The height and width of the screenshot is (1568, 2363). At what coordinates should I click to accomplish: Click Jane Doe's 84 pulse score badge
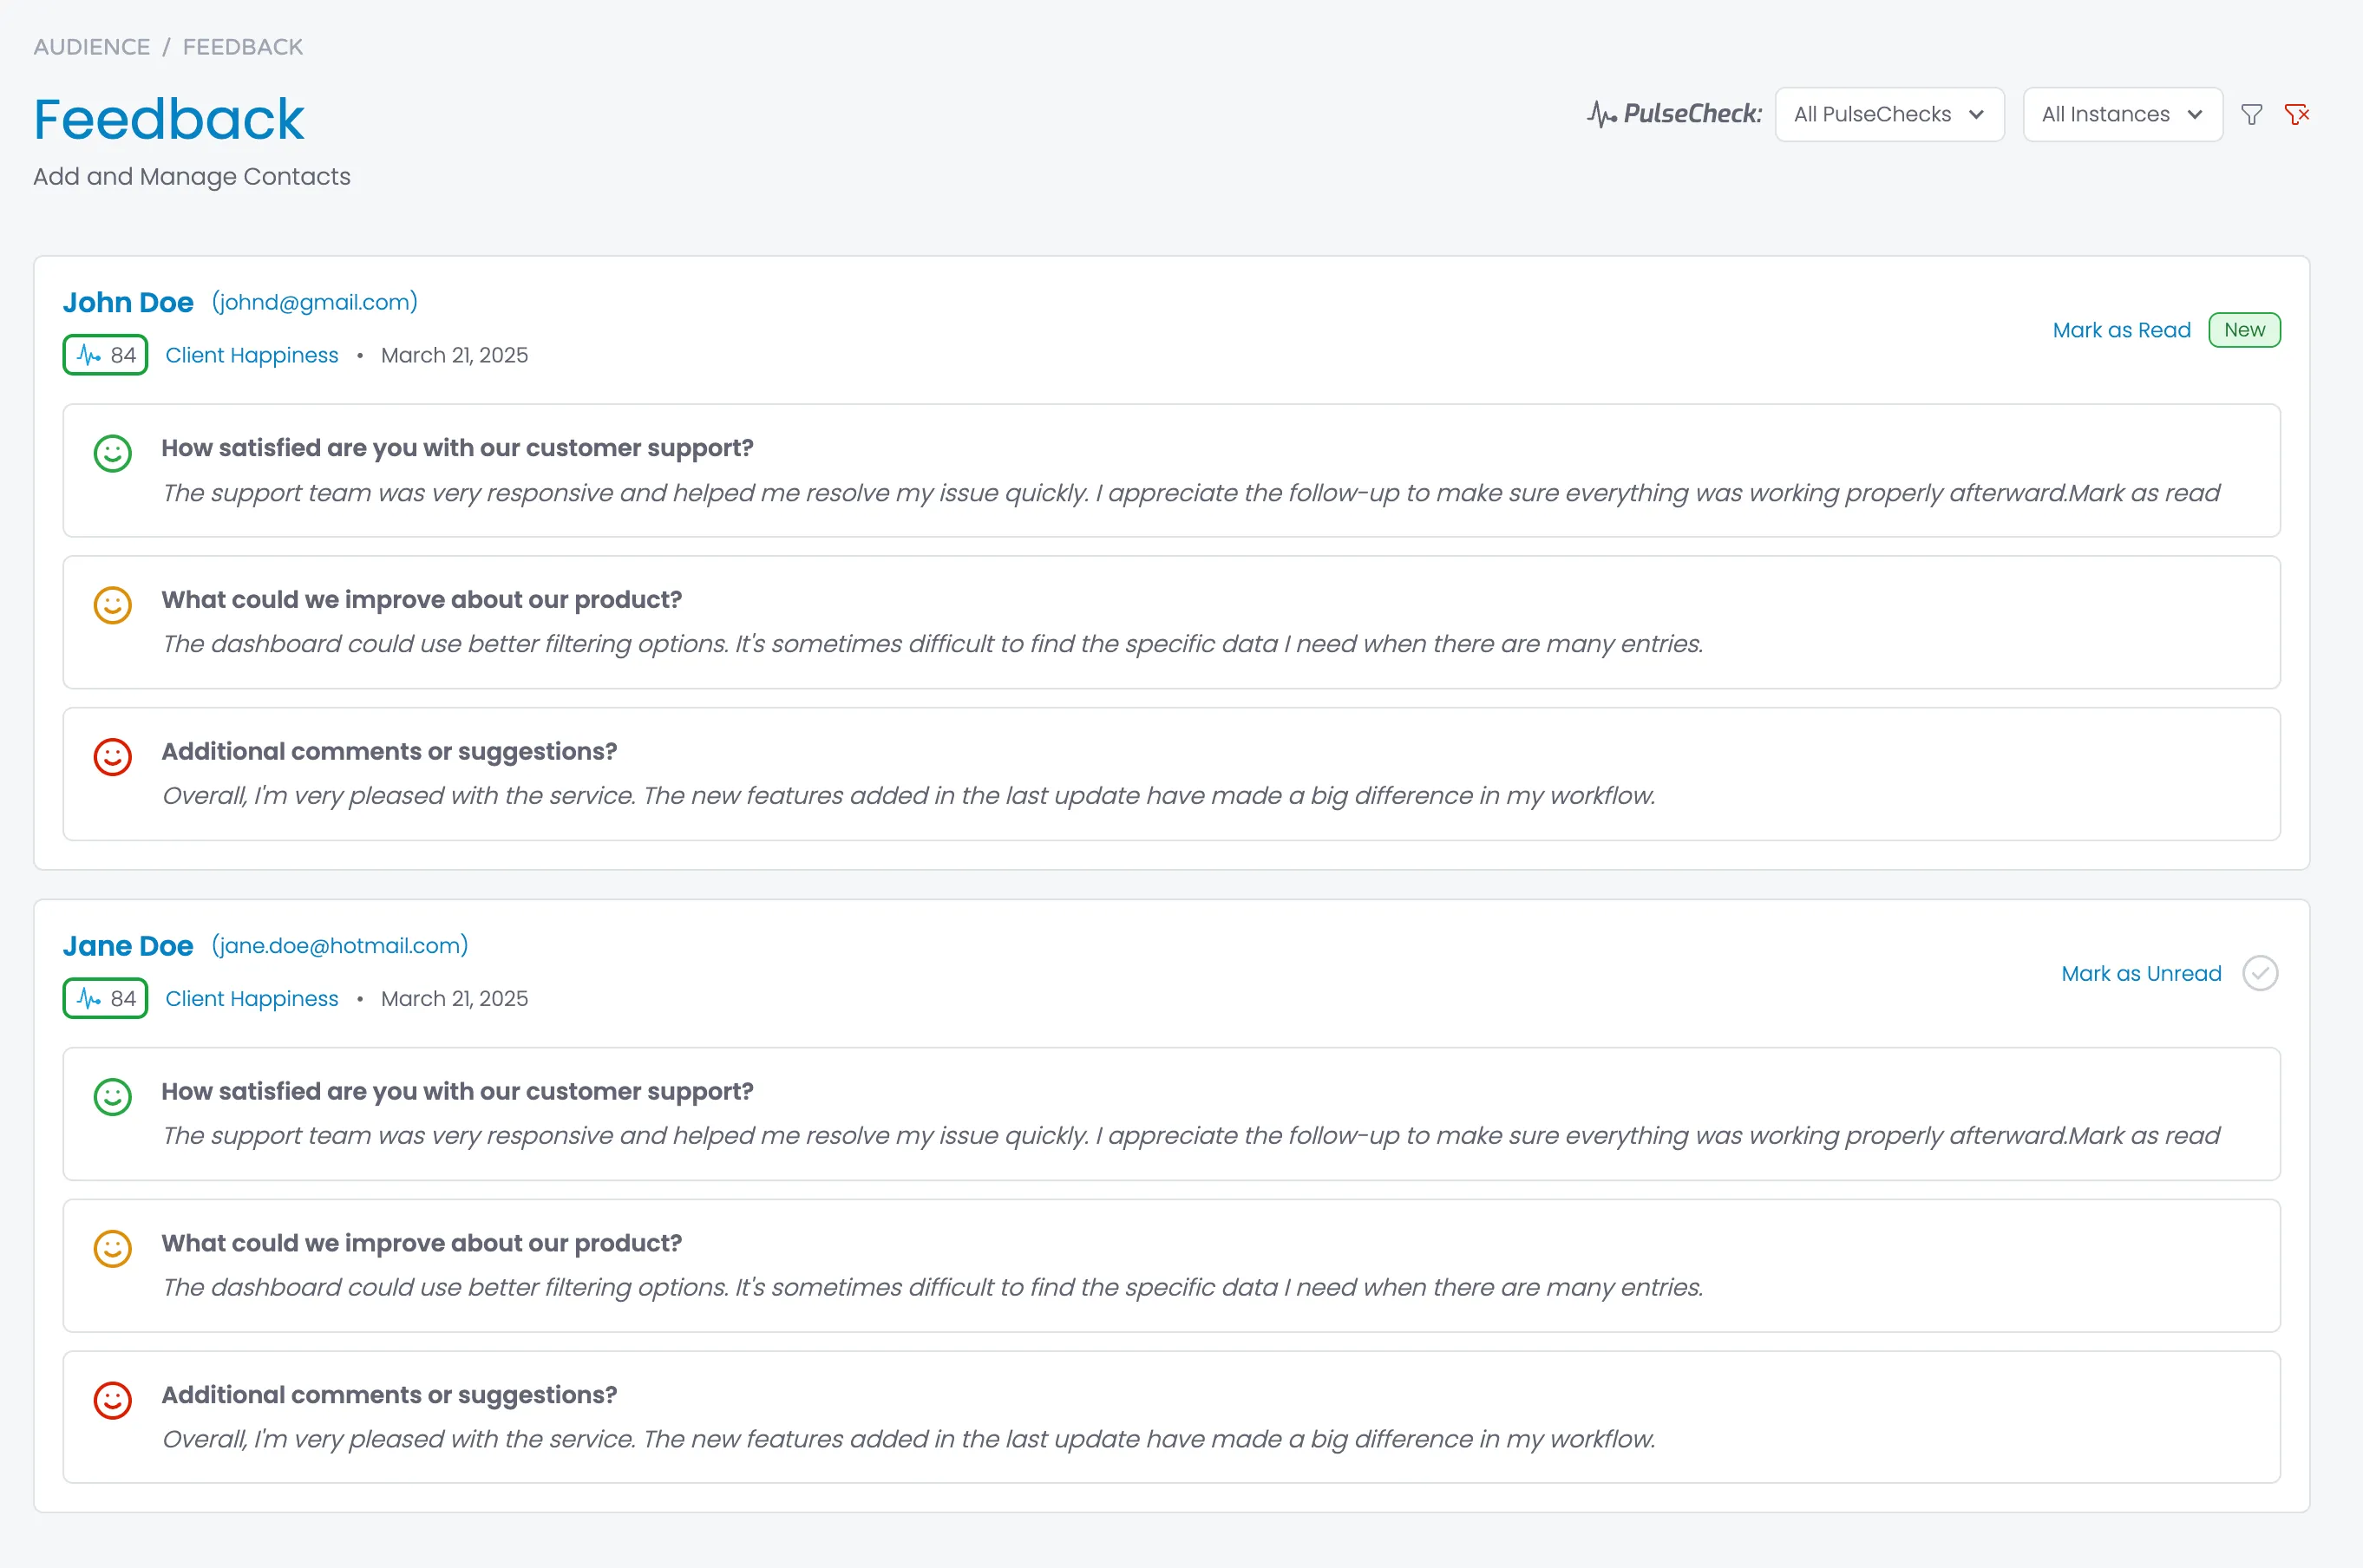105,998
